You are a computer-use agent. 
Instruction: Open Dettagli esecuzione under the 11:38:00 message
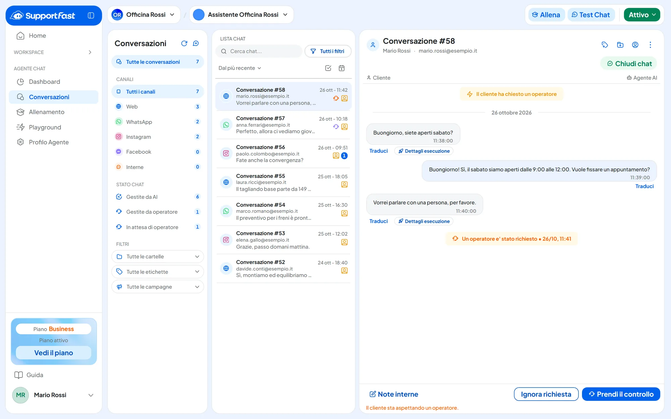click(x=424, y=151)
